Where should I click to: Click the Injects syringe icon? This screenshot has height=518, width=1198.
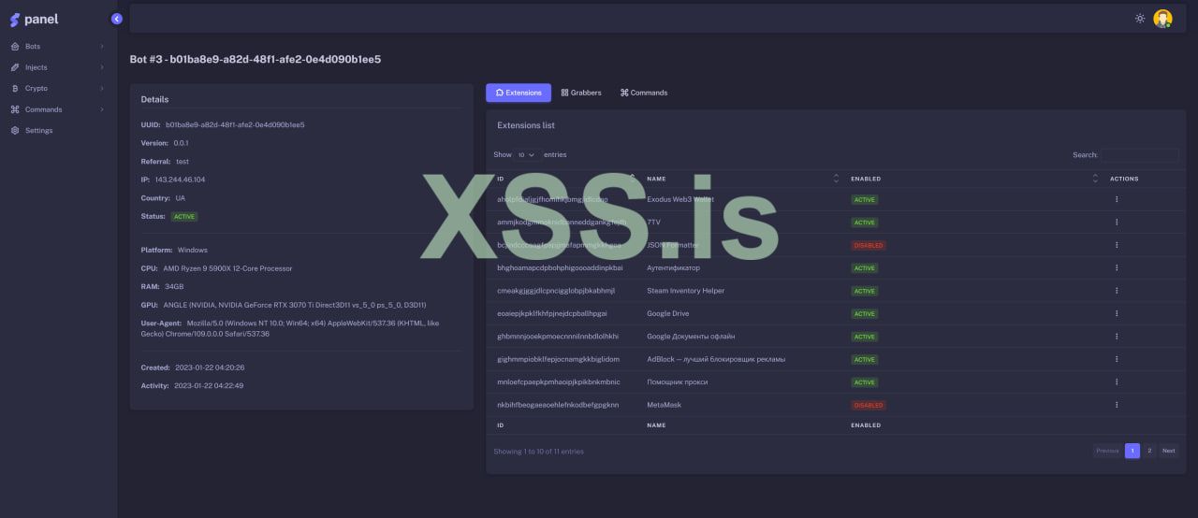15,67
